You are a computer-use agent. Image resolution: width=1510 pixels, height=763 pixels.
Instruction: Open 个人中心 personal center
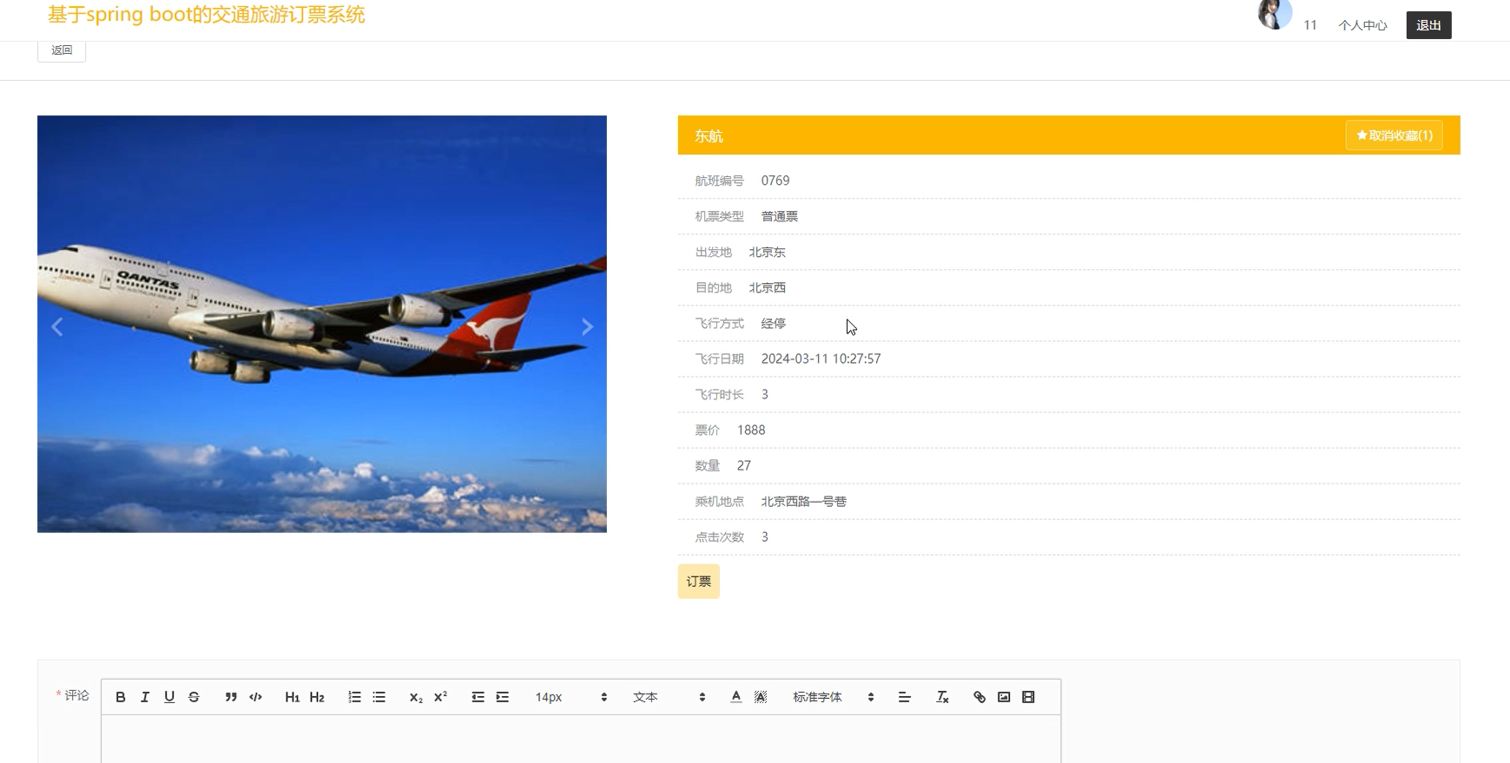pos(1362,25)
